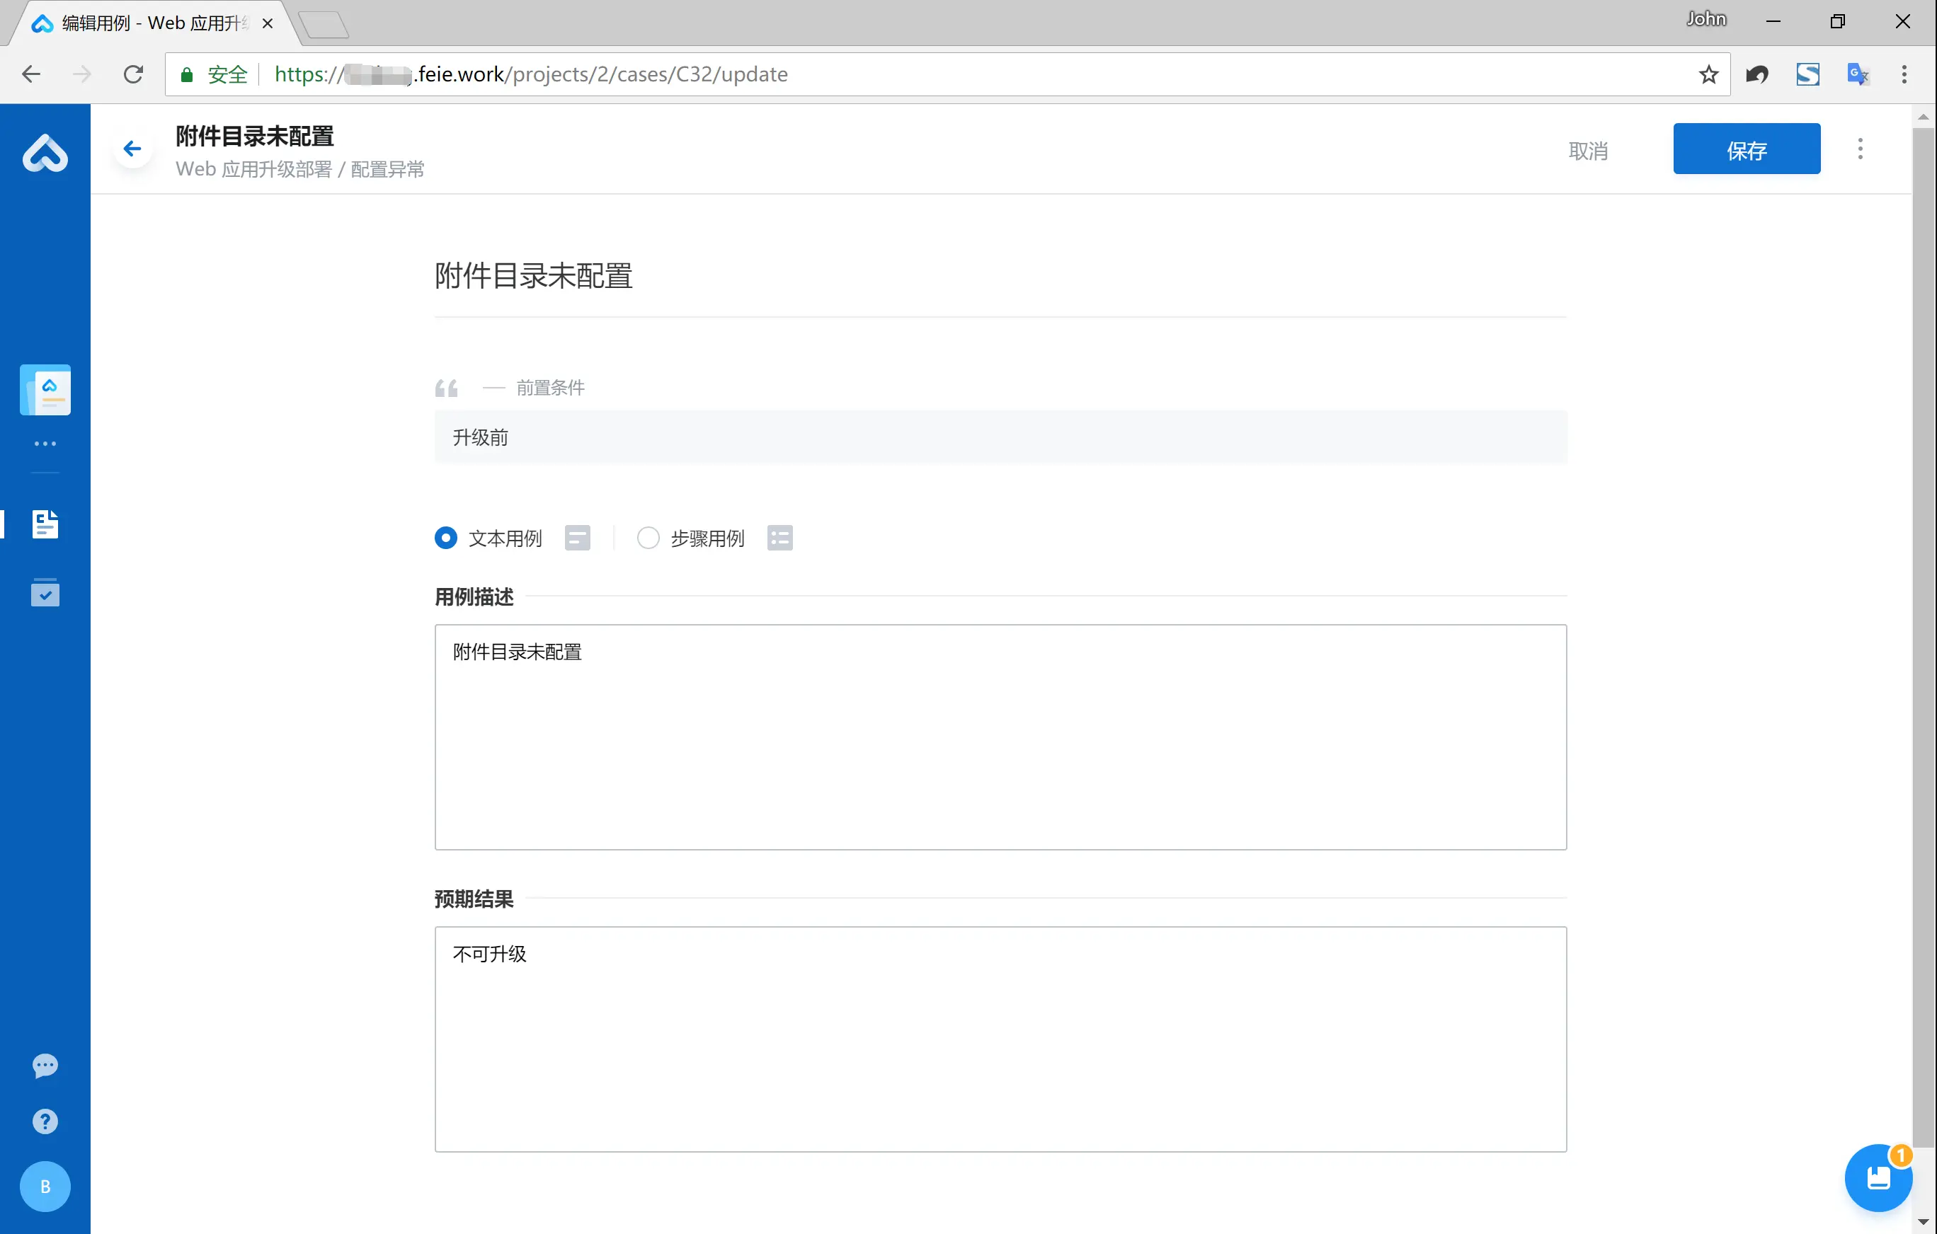Open the project thumbnail in sidebar
This screenshot has width=1937, height=1234.
(45, 390)
